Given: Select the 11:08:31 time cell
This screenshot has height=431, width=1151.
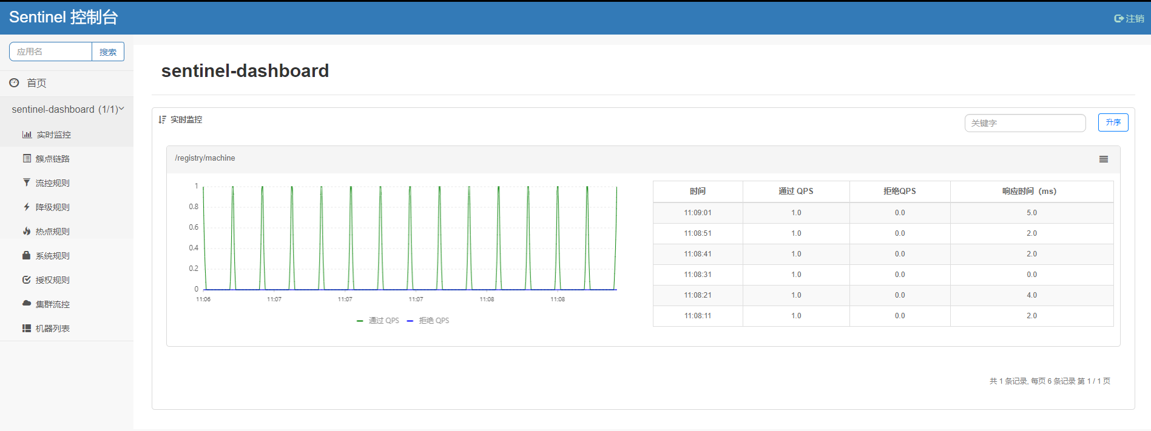Looking at the screenshot, I should pos(698,275).
